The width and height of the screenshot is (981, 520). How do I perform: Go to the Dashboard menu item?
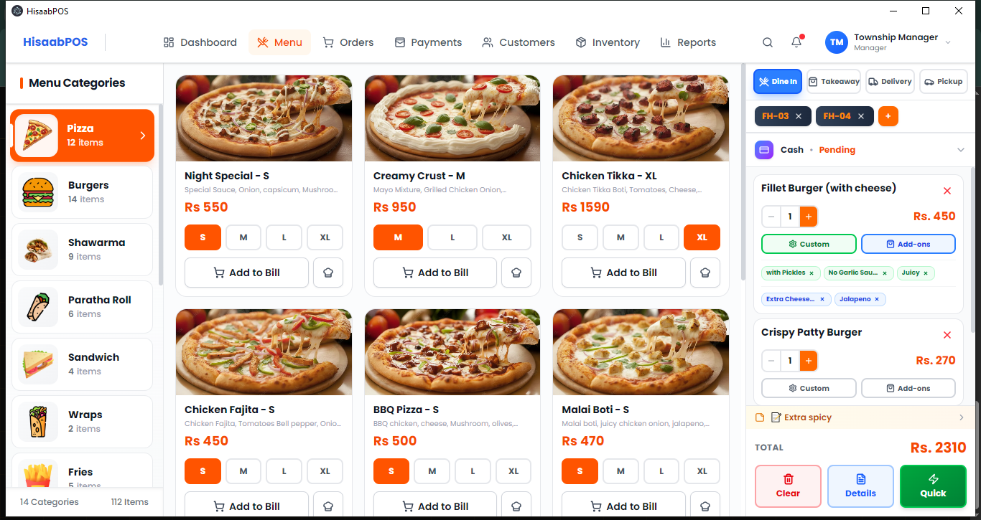pyautogui.click(x=200, y=42)
